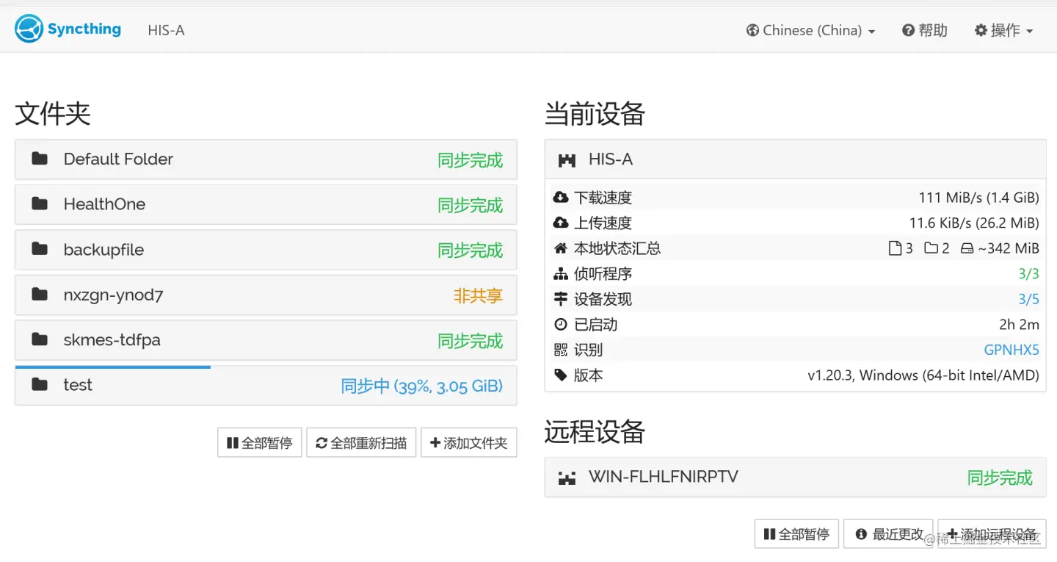Pause all remote devices with 全部暂停

pyautogui.click(x=796, y=534)
